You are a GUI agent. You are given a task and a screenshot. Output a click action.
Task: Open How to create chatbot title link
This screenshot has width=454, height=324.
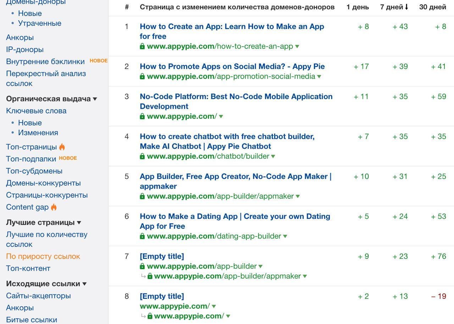coord(227,141)
